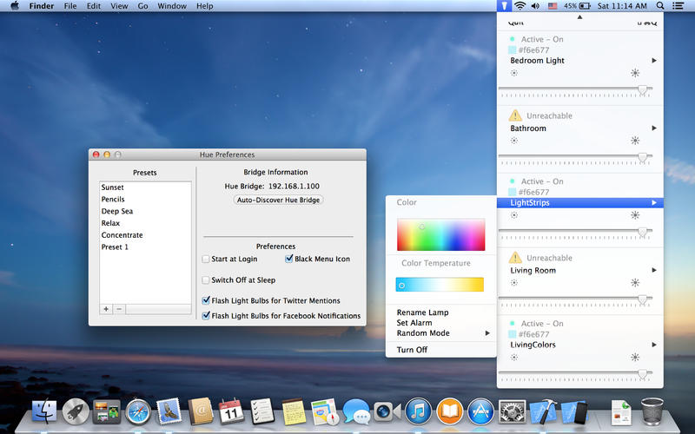Viewport: 695px width, 434px height.
Task: Open Launchpad rocket icon in Dock
Action: click(76, 411)
